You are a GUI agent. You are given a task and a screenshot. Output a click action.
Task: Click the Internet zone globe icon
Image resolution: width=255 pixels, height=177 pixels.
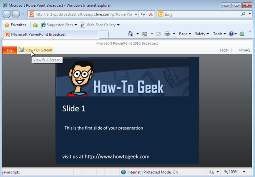point(123,172)
